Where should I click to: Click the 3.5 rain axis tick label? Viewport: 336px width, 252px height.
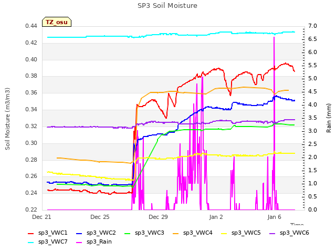[313, 118]
